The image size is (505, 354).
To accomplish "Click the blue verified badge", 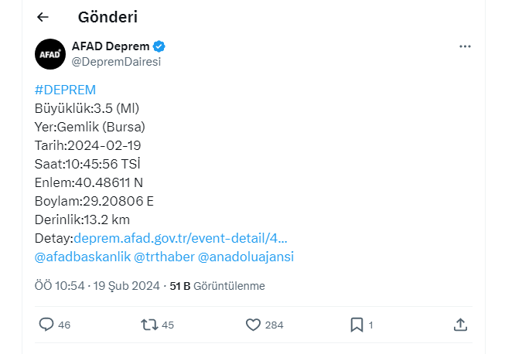I will pyautogui.click(x=160, y=46).
